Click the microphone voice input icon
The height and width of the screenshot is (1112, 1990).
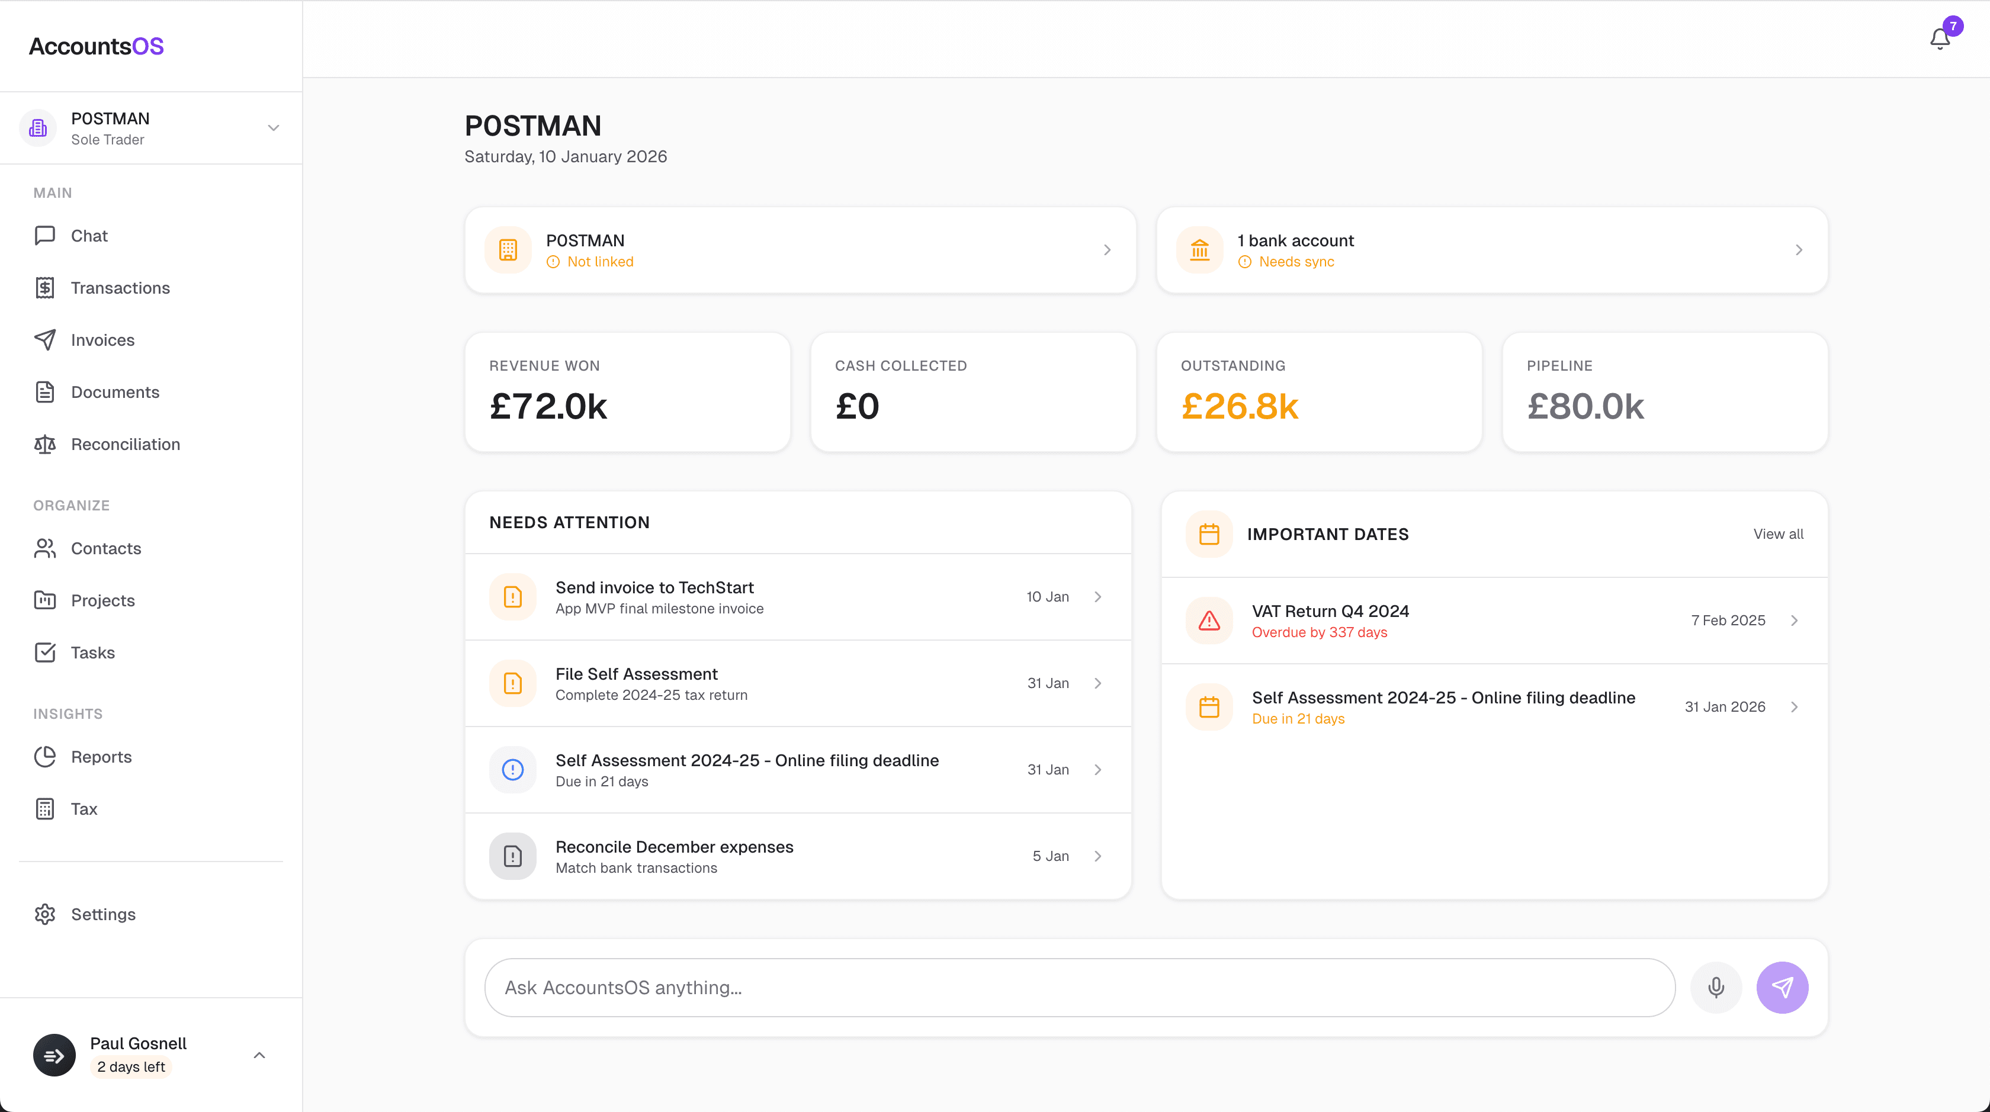tap(1716, 987)
